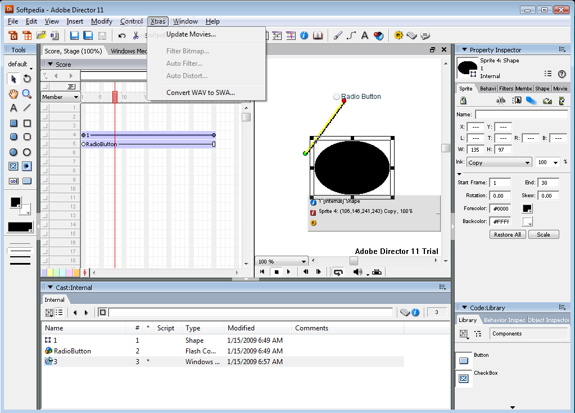This screenshot has width=575, height=413.
Task: Switch Cast to list view style
Action: tap(59, 312)
